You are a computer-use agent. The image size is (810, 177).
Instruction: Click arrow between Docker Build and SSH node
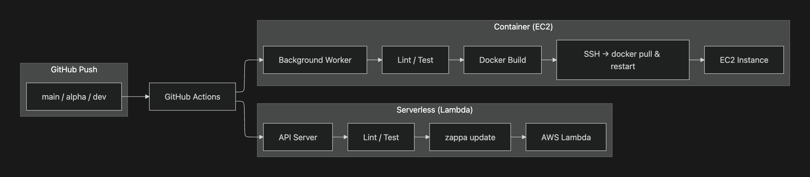click(549, 60)
